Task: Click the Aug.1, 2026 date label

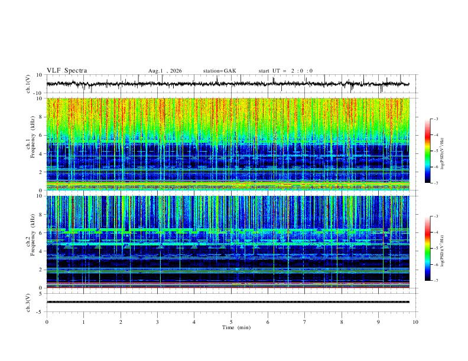Action: [x=165, y=71]
